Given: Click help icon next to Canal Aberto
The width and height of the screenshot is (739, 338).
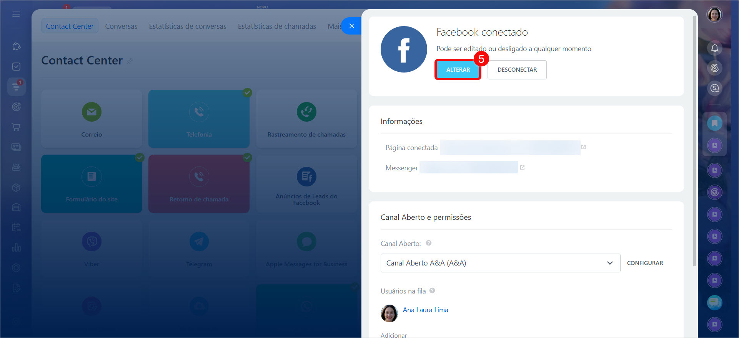Looking at the screenshot, I should point(429,243).
